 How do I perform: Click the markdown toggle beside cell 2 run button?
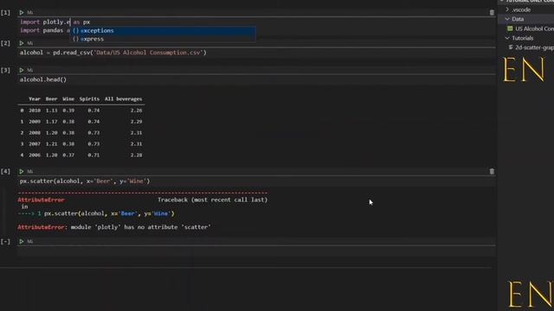tap(30, 43)
